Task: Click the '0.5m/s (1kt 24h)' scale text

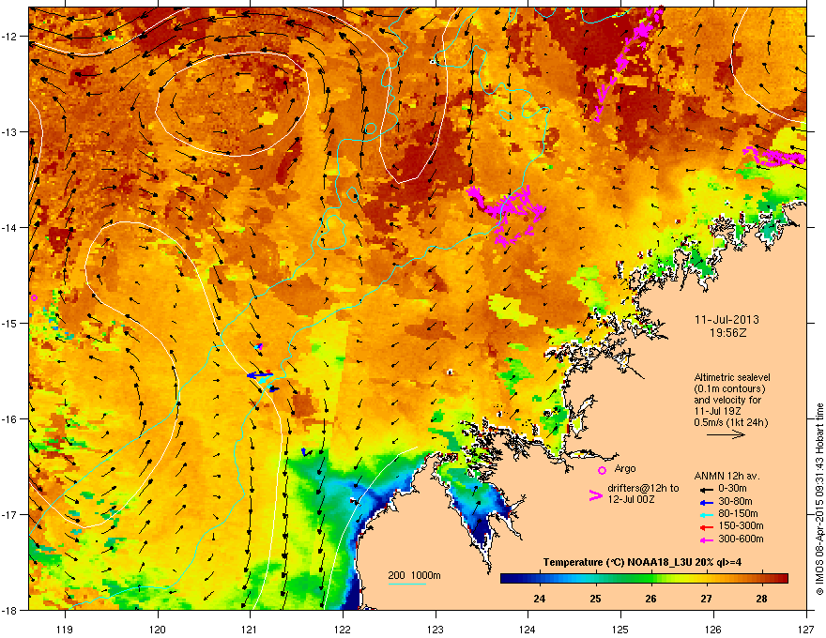Action: click(731, 422)
